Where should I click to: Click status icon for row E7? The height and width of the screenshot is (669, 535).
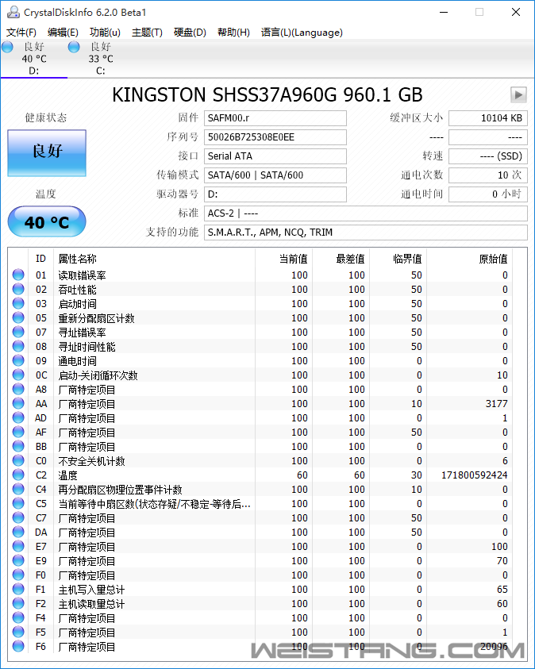(x=18, y=547)
